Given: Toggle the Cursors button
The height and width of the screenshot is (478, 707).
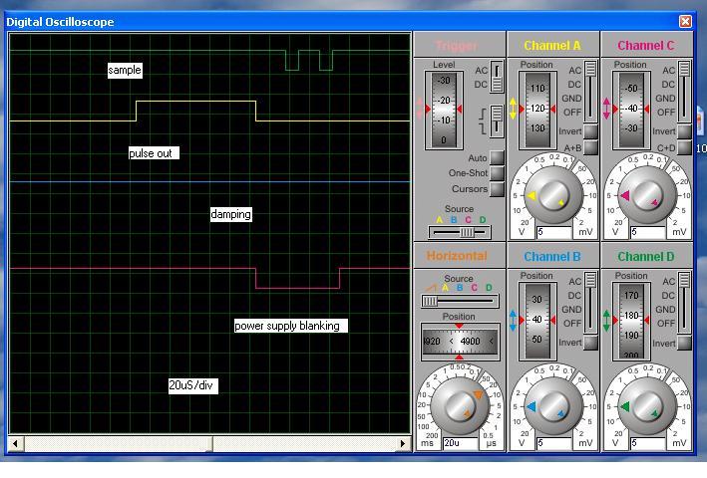Looking at the screenshot, I should tap(497, 189).
